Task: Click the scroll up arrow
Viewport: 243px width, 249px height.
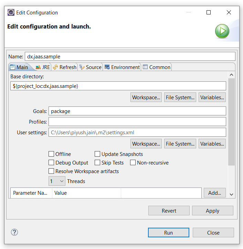Action: [232, 75]
